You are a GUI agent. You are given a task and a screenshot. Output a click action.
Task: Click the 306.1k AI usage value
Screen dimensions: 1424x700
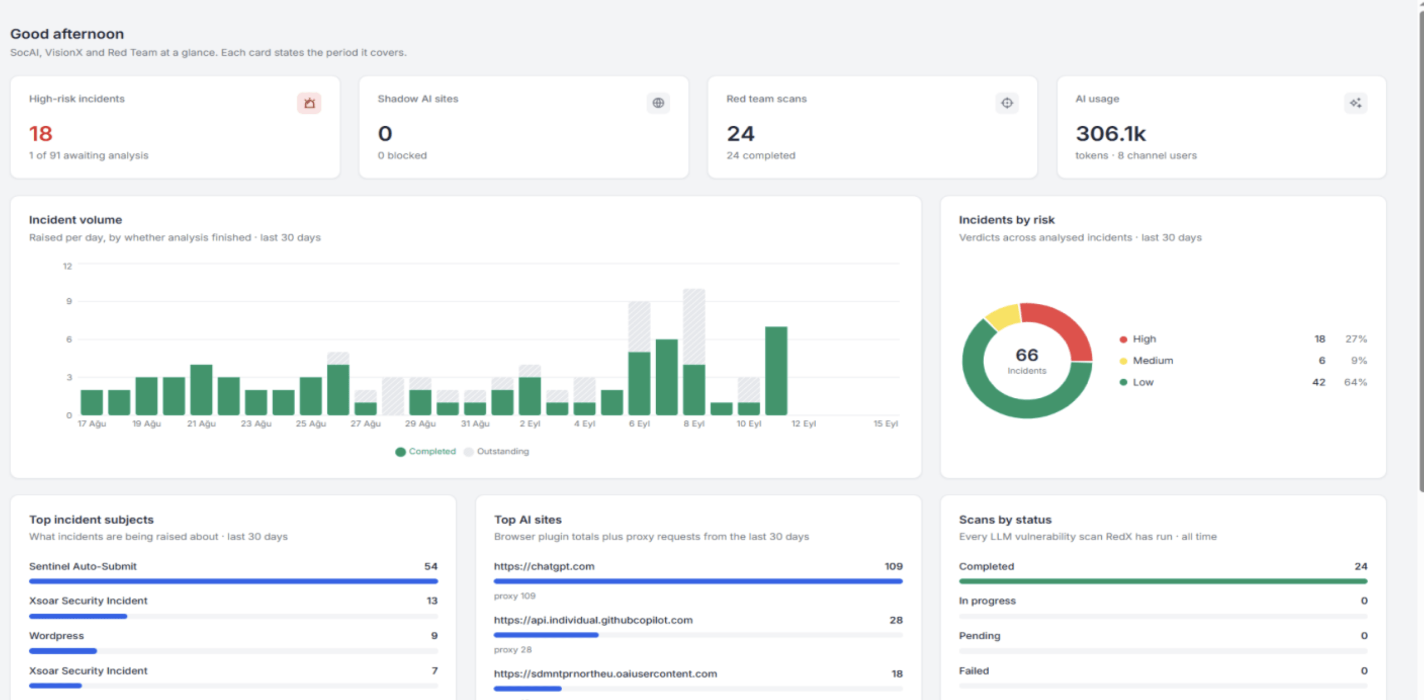[x=1110, y=134]
